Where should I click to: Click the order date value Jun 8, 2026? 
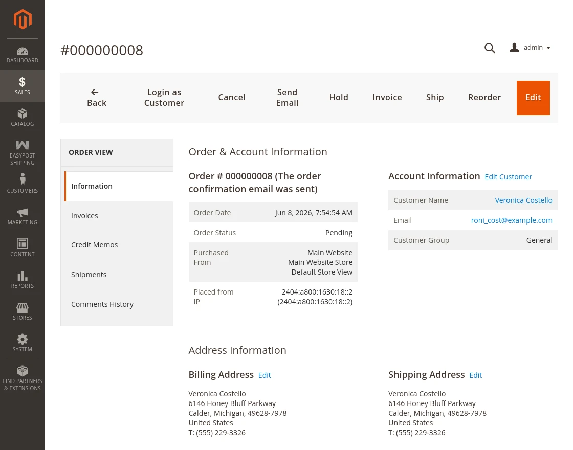click(x=314, y=213)
